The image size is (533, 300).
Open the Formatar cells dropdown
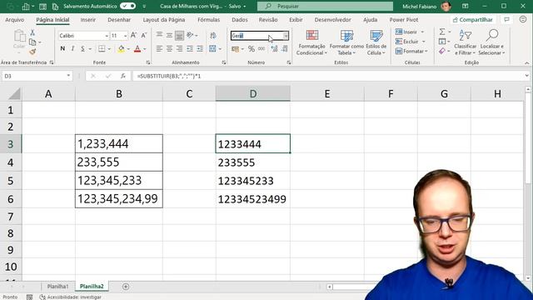[411, 52]
